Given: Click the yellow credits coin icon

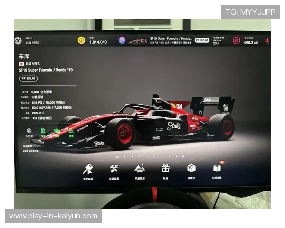Looking at the screenshot, I should (x=81, y=40).
